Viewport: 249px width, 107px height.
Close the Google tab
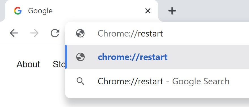[148, 11]
